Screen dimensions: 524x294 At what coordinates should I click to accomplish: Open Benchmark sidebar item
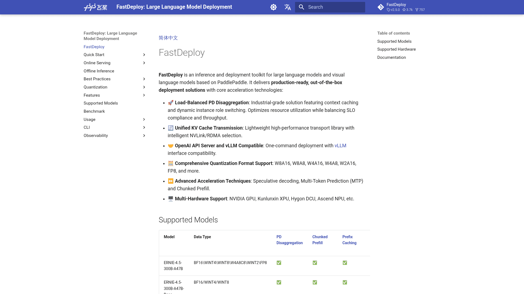point(94,111)
